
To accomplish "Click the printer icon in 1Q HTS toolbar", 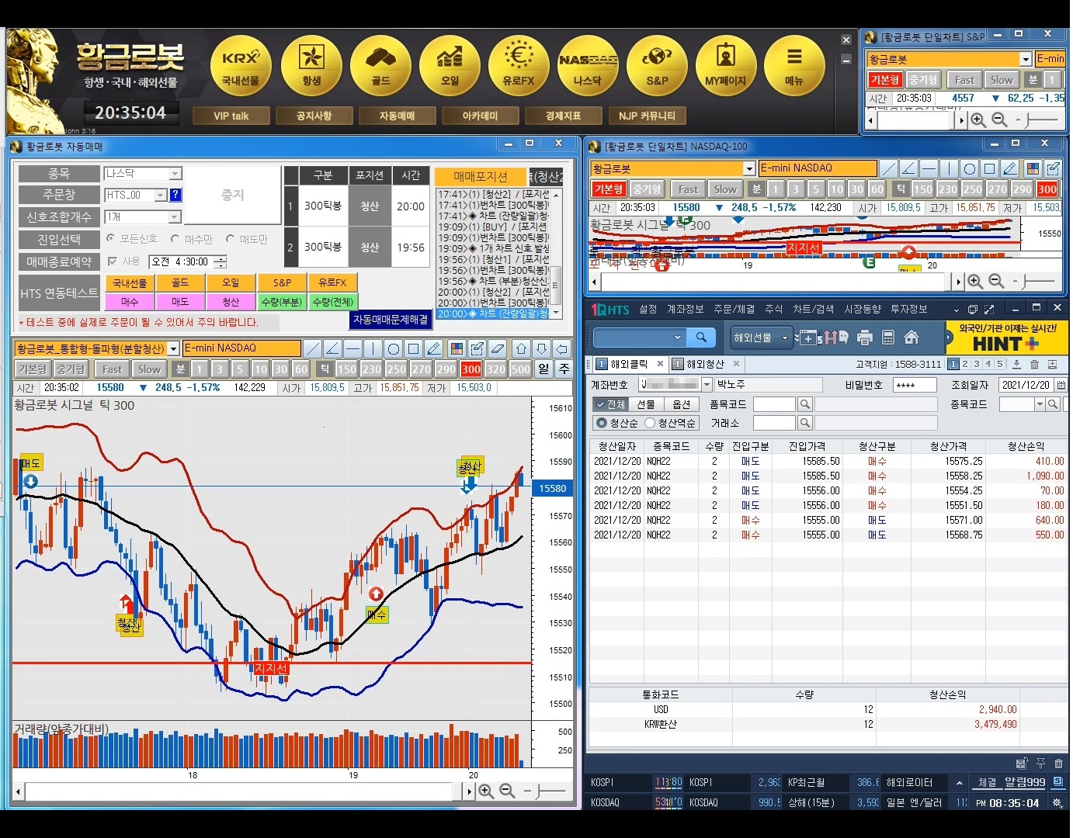I will [x=865, y=338].
